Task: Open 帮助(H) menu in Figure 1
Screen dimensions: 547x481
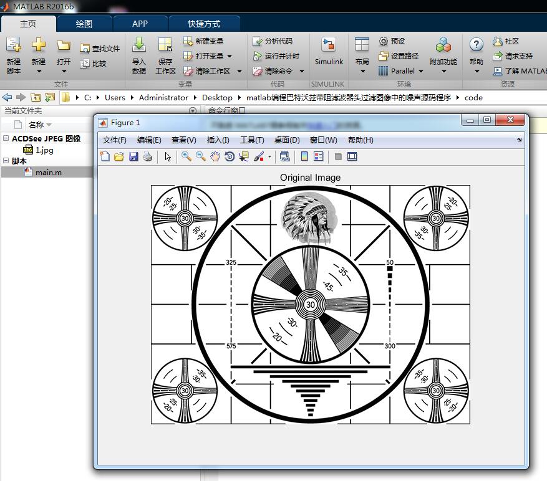Action: [x=361, y=140]
